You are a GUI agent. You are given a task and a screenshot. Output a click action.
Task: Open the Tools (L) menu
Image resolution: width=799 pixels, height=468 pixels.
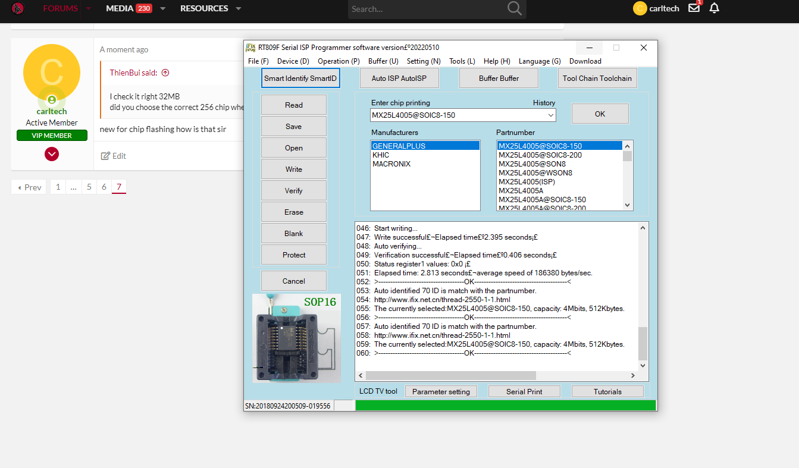pyautogui.click(x=462, y=61)
